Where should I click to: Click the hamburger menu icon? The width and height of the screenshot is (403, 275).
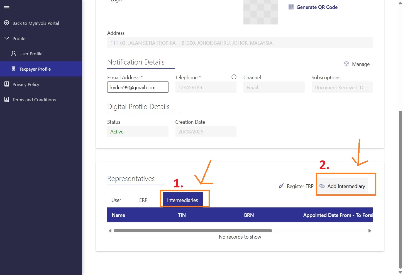(7, 8)
